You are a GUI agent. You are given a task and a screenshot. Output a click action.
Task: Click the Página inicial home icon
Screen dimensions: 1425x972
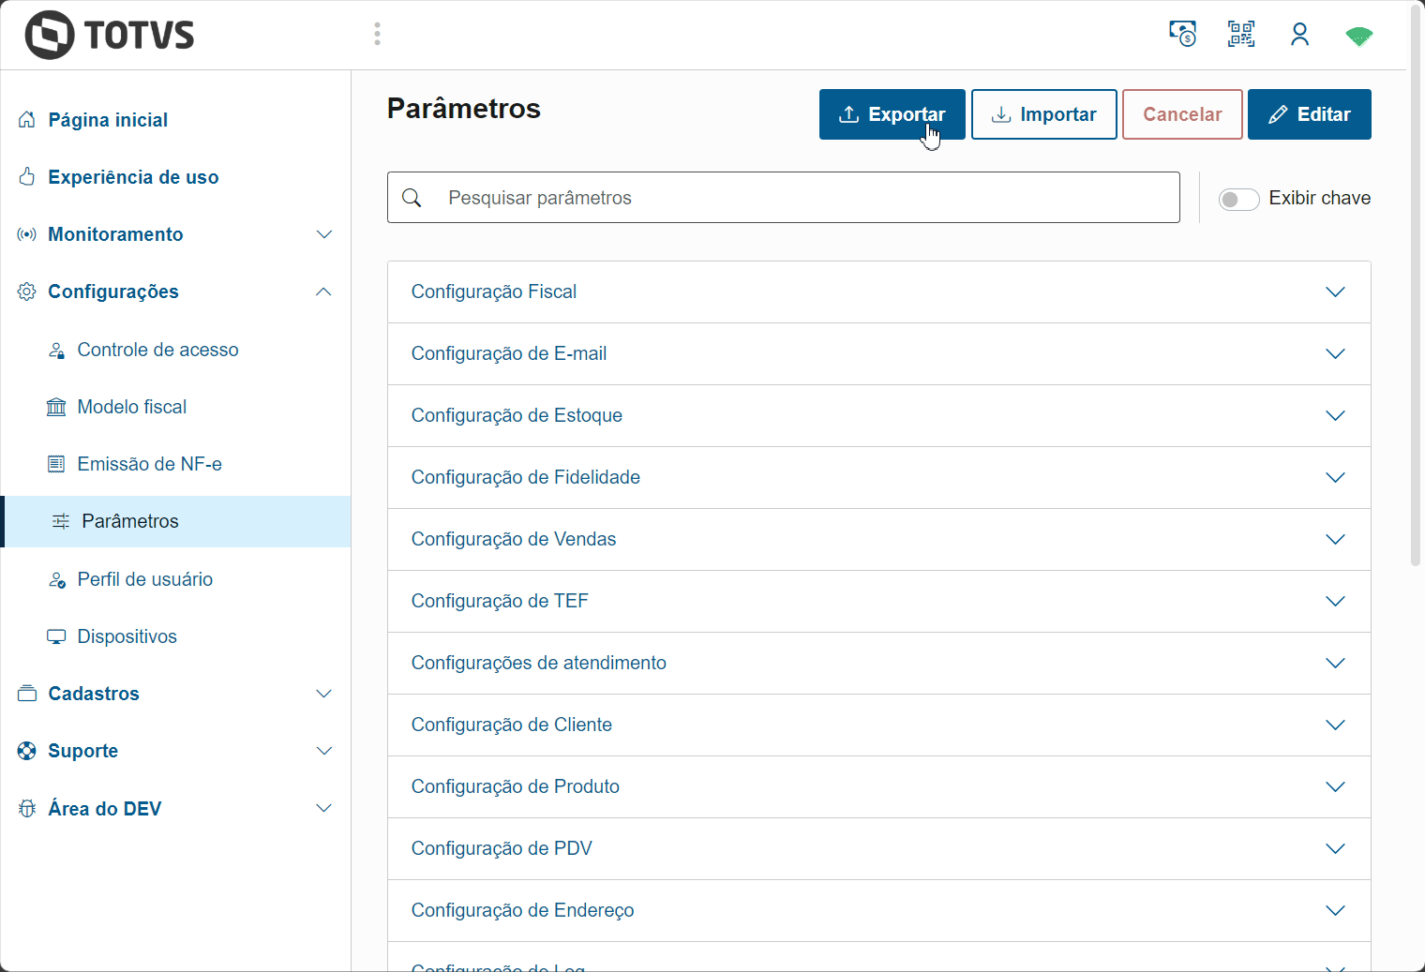(27, 120)
